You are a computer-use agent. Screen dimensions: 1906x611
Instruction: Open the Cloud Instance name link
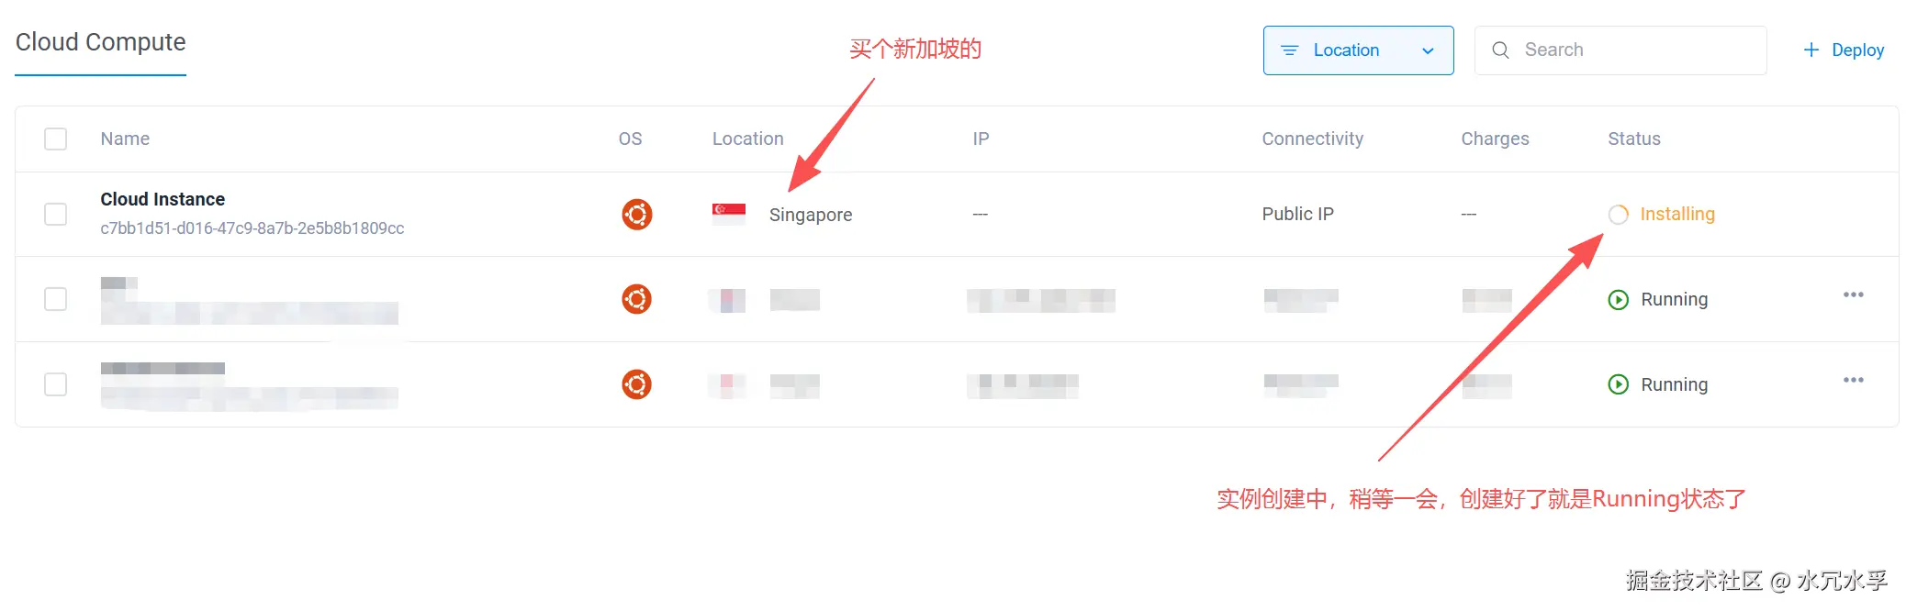[163, 199]
